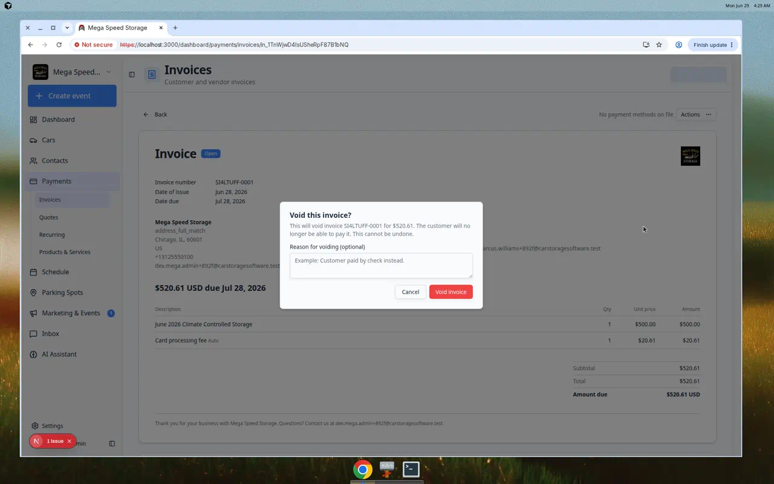
Task: Click the Not secure site indicator
Action: (94, 45)
